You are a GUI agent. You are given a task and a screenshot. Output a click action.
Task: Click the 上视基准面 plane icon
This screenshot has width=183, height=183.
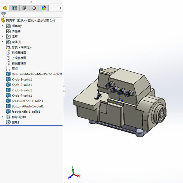[x=8, y=58]
